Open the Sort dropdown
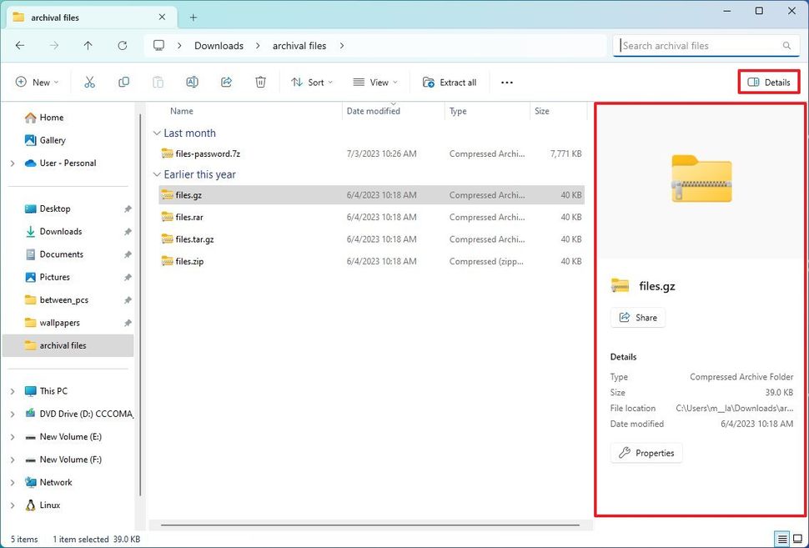Image resolution: width=809 pixels, height=548 pixels. pyautogui.click(x=312, y=82)
